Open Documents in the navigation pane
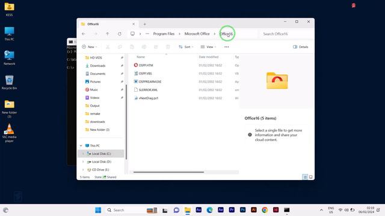 (97, 74)
